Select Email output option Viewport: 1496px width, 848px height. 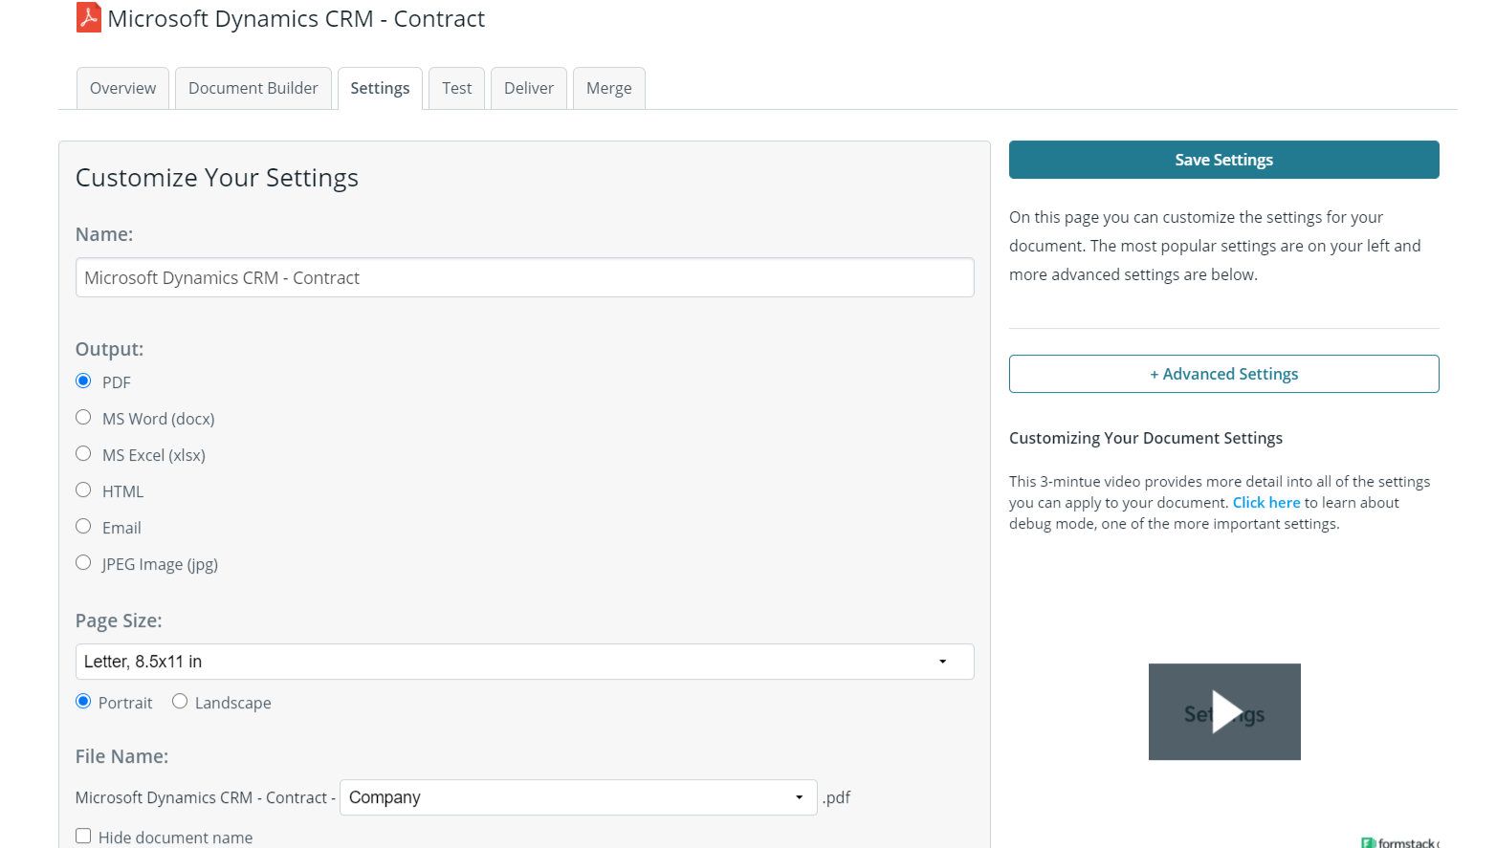click(84, 527)
